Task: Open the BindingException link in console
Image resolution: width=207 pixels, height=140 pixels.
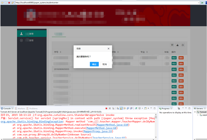Action: click(32, 121)
